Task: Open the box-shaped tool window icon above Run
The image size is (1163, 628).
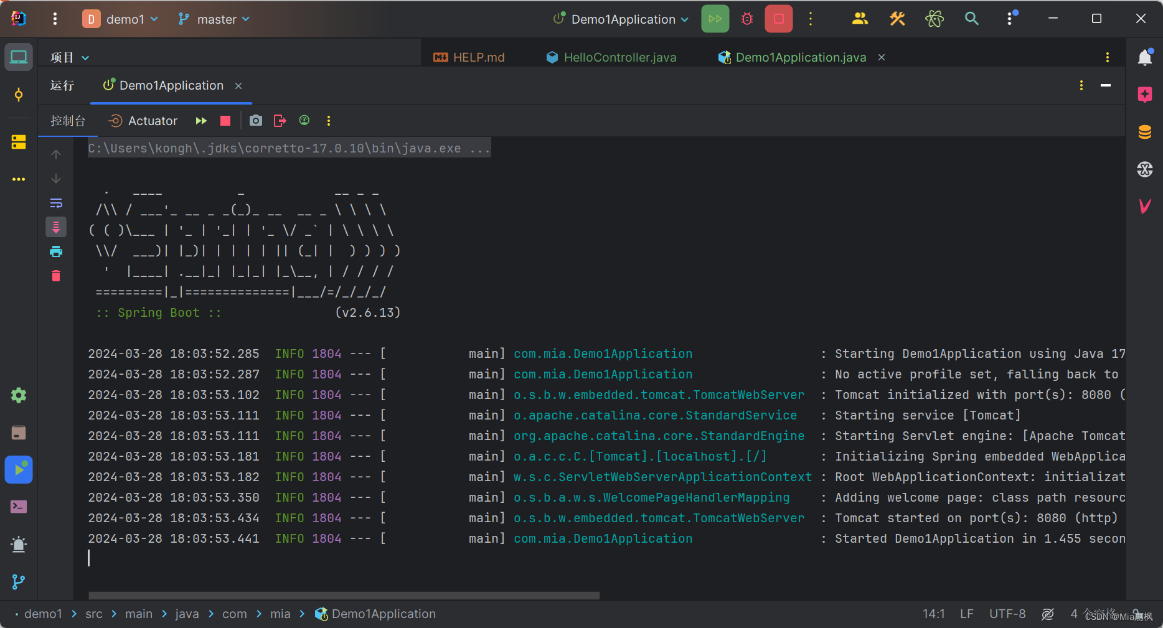Action: 19,433
